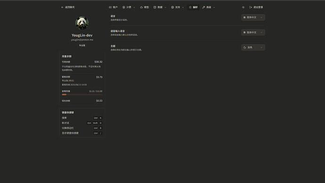This screenshot has width=325, height=183.
Task: Open the 数据 data menu
Action: click(160, 7)
